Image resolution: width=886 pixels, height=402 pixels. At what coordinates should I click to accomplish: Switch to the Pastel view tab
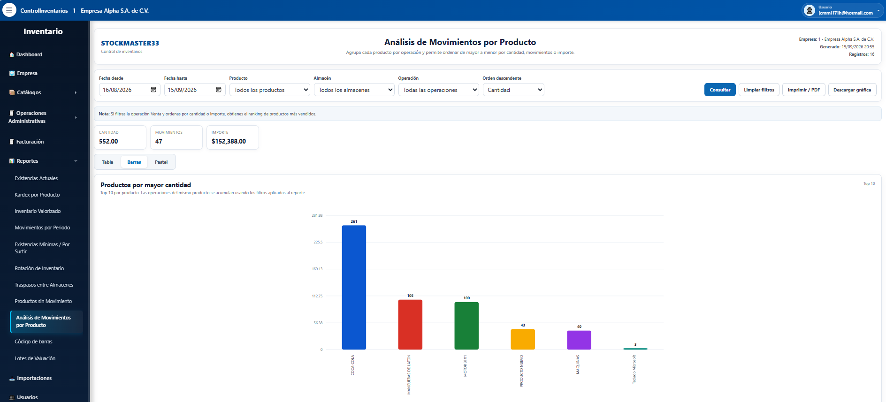pos(161,162)
